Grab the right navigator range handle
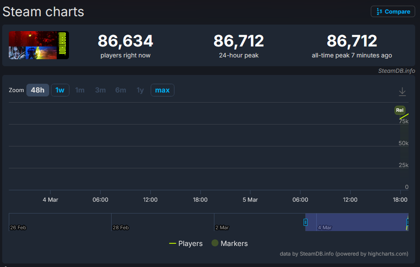Image resolution: width=420 pixels, height=267 pixels. [407, 222]
